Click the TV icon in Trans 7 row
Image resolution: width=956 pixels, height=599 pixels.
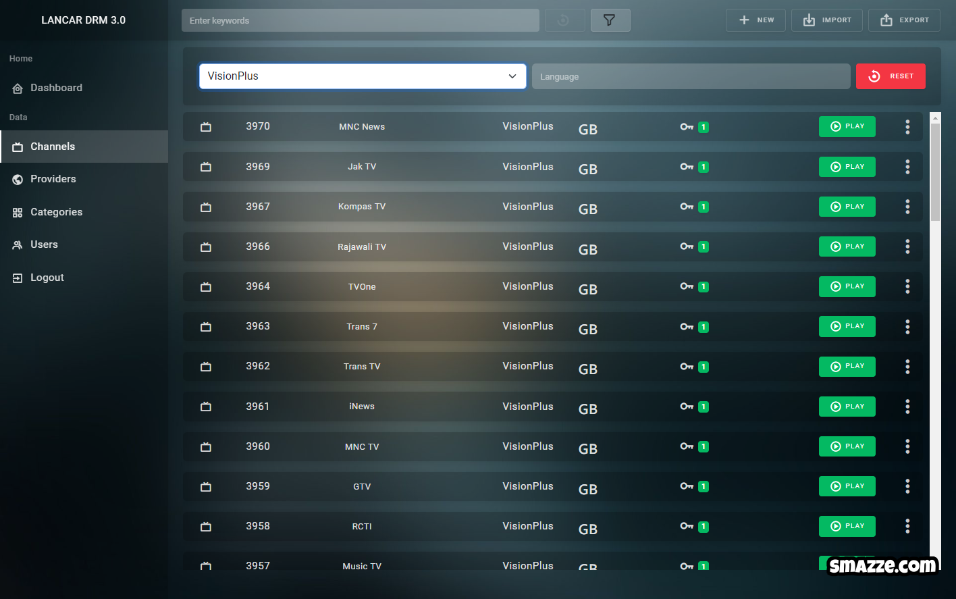pyautogui.click(x=206, y=327)
